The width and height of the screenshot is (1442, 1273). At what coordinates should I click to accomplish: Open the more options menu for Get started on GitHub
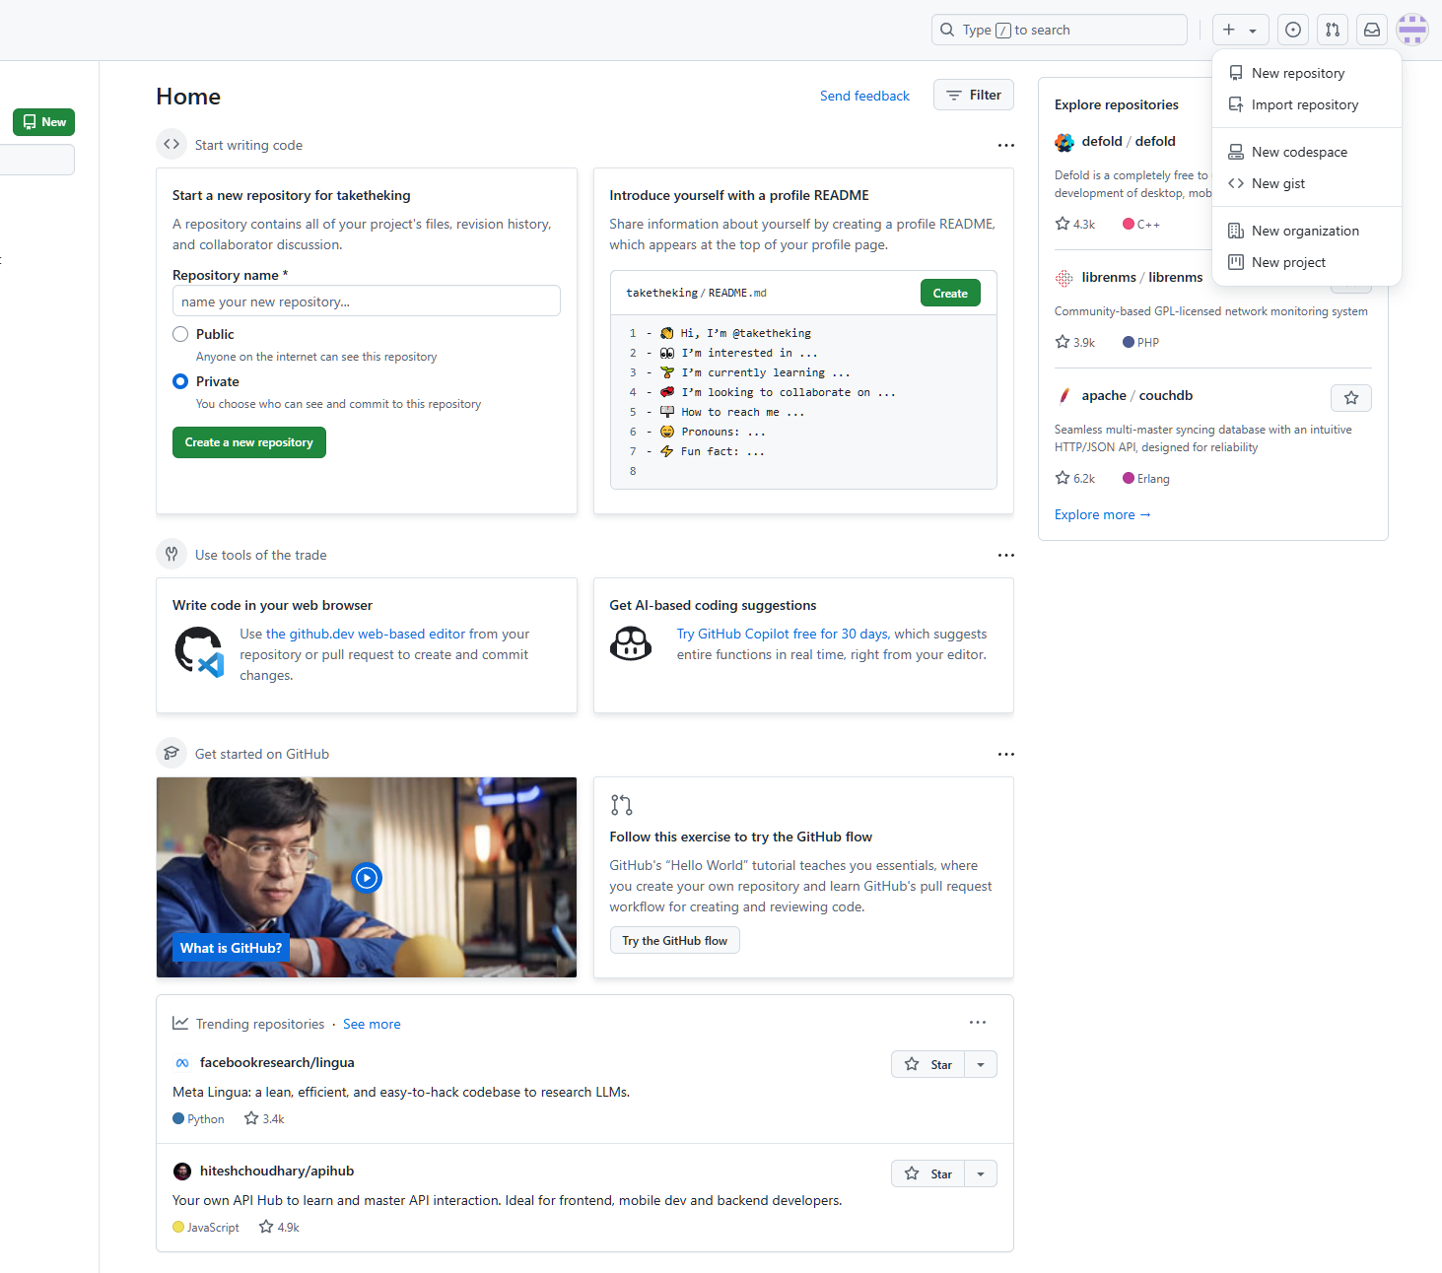click(1005, 754)
